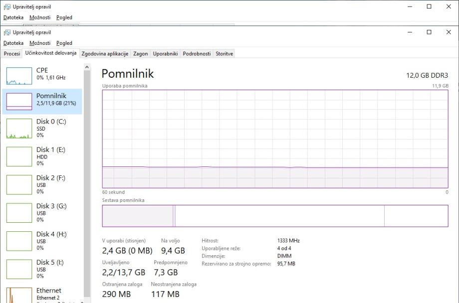This screenshot has width=459, height=303.
Task: Open the Možnosti menu
Action: click(40, 43)
